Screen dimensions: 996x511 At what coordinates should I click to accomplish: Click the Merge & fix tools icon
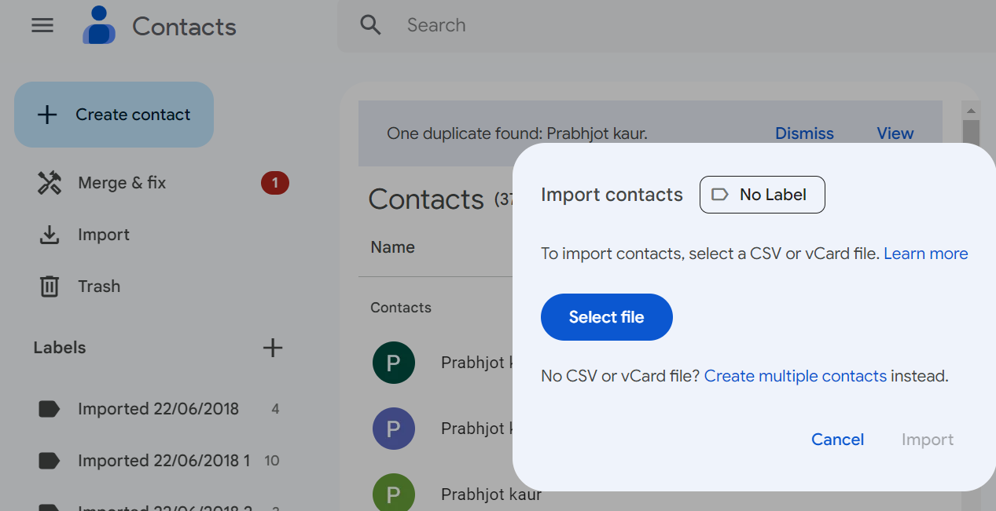(50, 183)
